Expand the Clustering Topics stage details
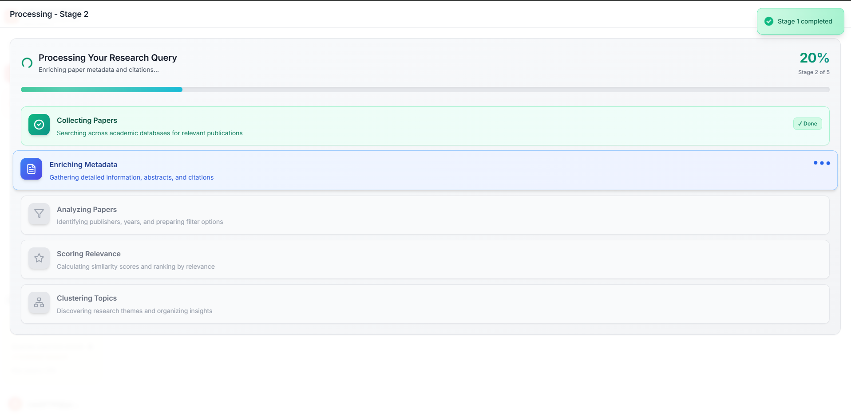 pyautogui.click(x=425, y=304)
